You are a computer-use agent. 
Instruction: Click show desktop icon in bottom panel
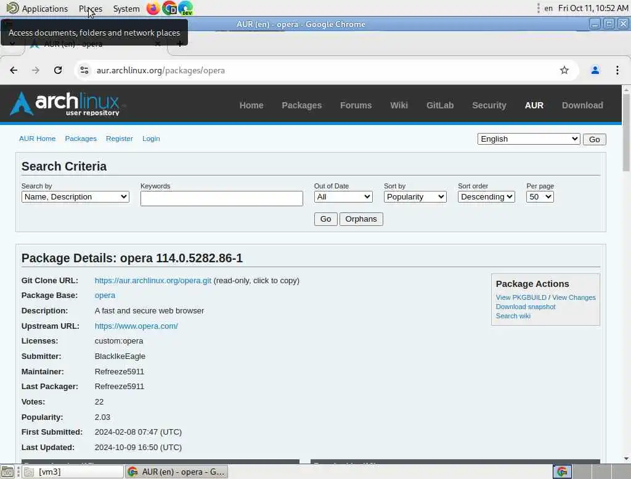coord(7,472)
